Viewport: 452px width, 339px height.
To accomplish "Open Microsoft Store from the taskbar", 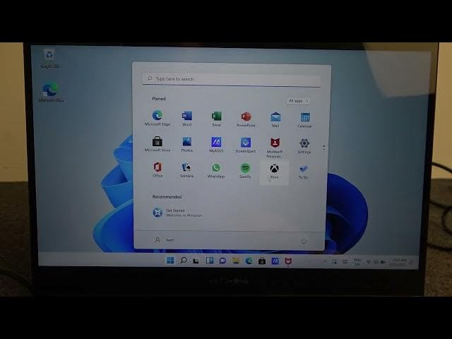I will (262, 261).
